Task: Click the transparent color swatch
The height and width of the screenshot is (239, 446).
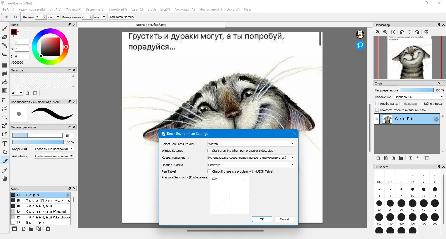Action: click(25, 33)
